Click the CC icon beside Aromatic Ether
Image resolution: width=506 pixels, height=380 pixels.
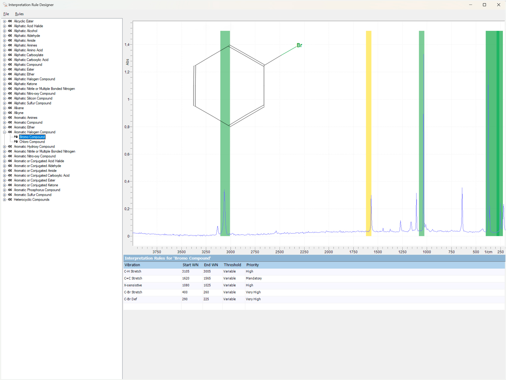(x=10, y=127)
